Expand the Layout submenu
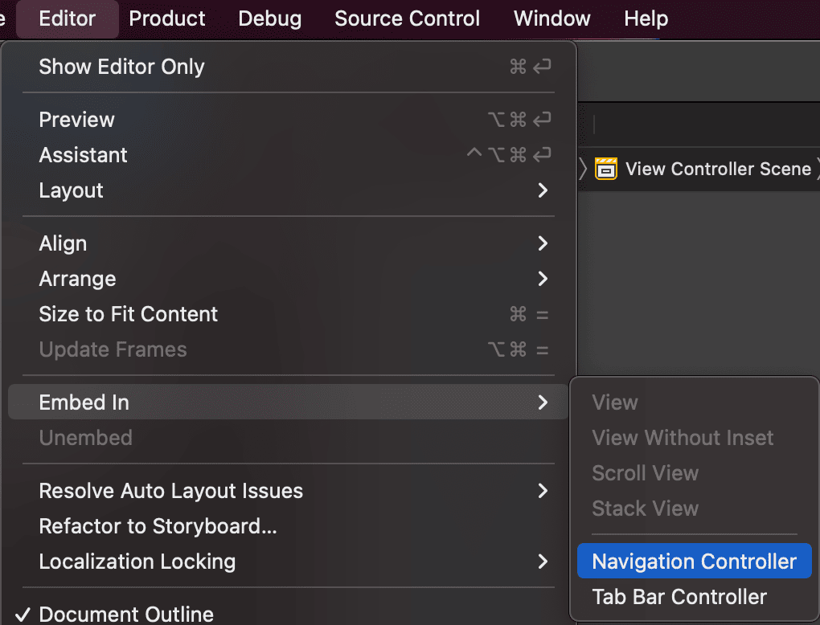820x625 pixels. (x=289, y=190)
